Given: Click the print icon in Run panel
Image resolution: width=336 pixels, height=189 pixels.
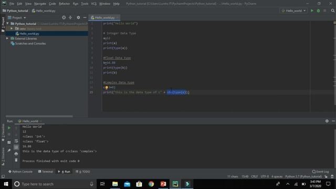Looking at the screenshot, I should [16, 154].
